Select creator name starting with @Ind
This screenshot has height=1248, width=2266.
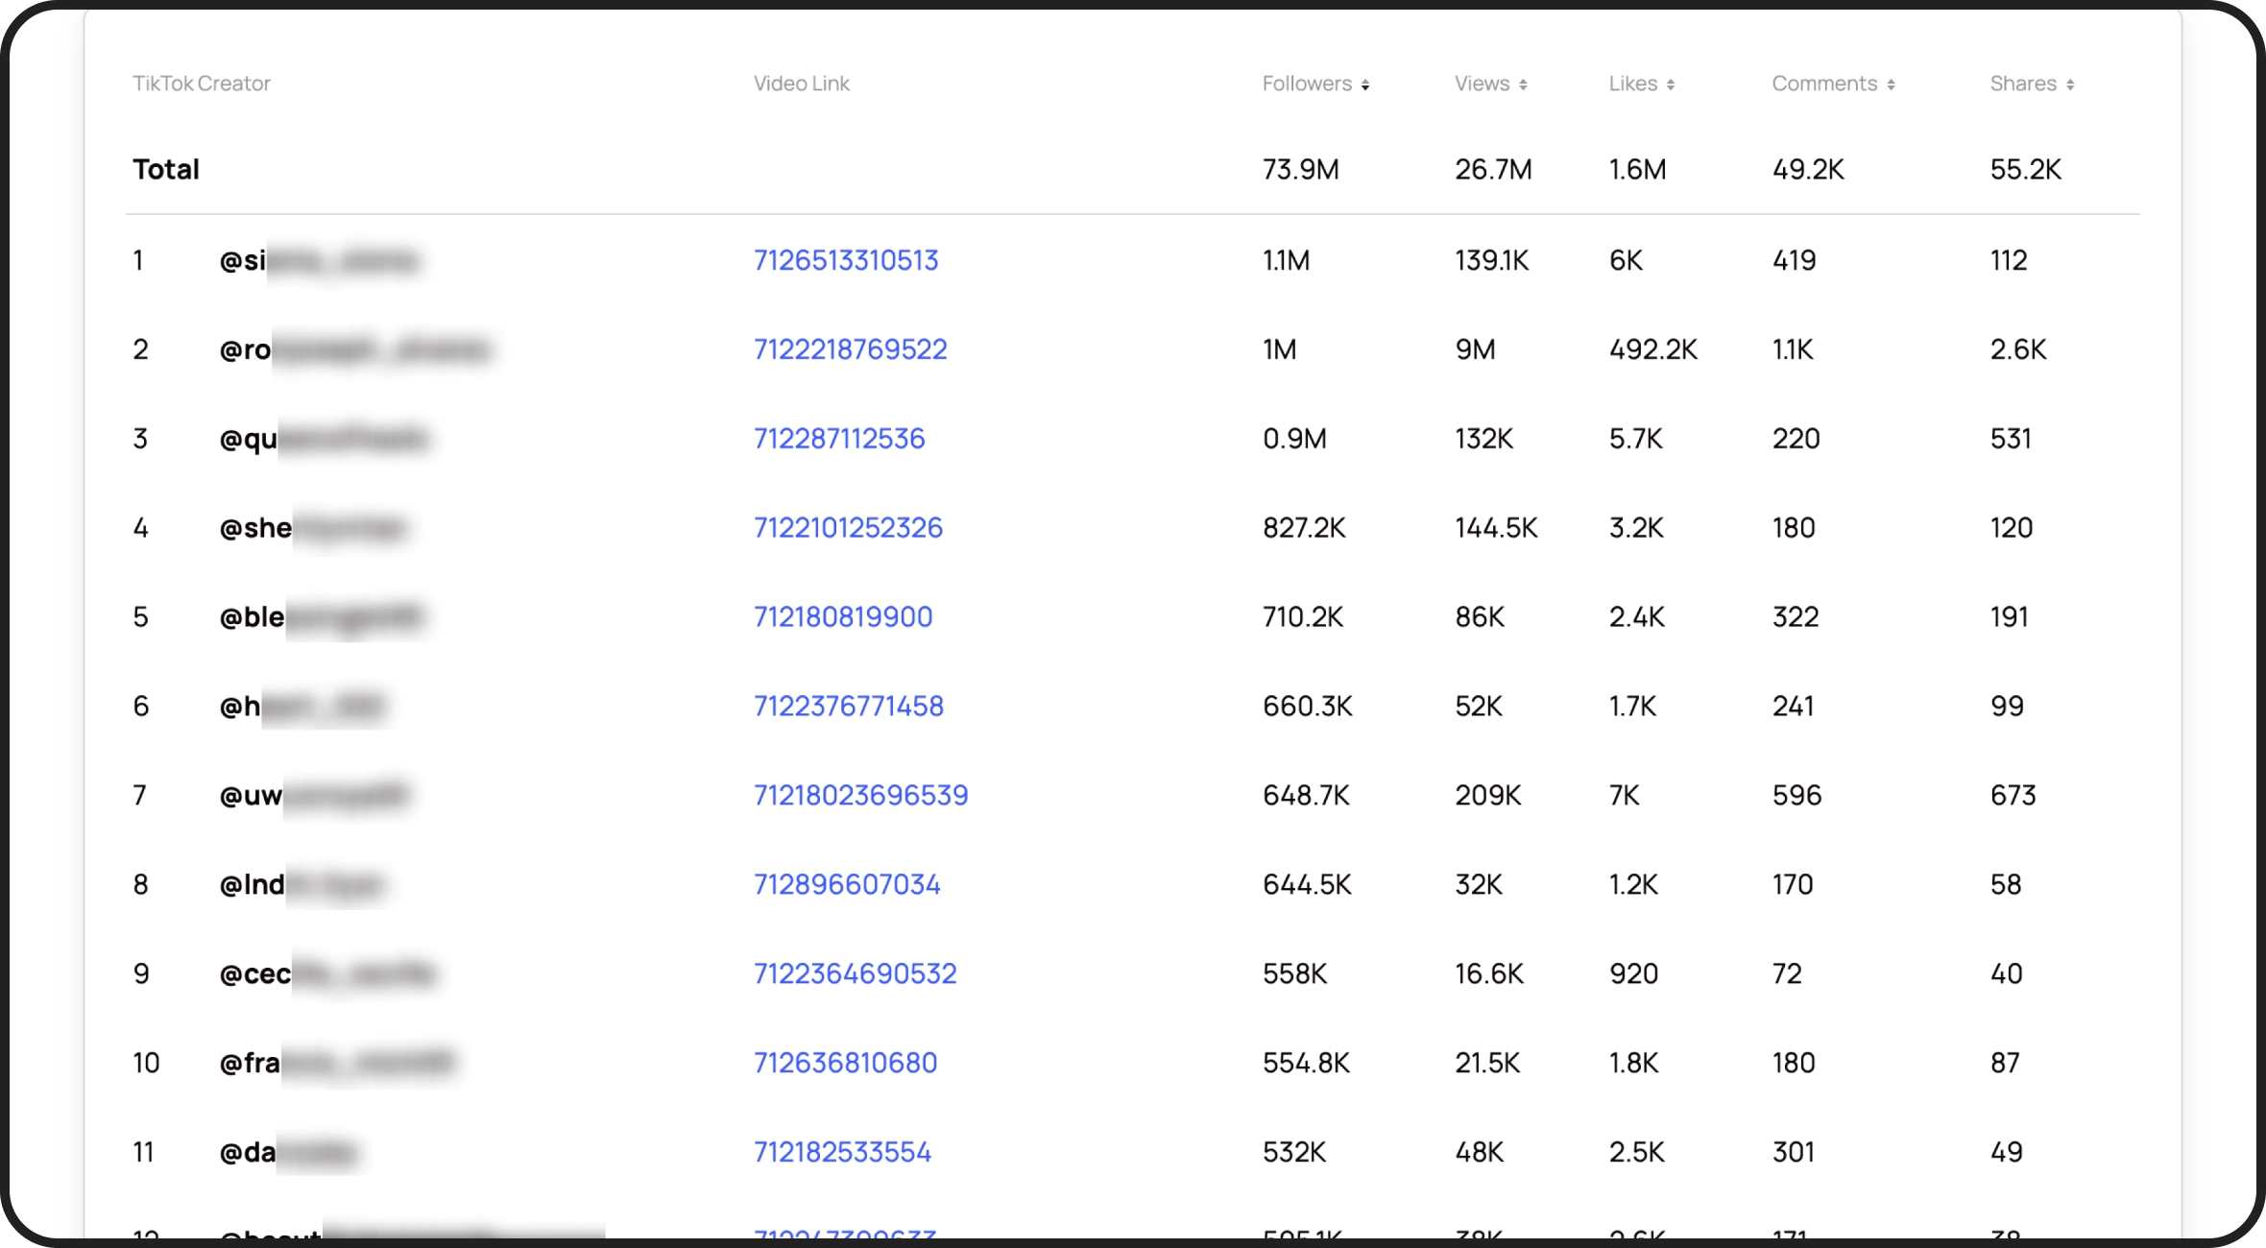302,884
